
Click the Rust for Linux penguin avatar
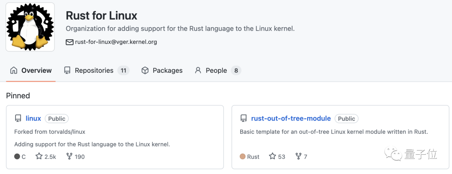pyautogui.click(x=30, y=27)
